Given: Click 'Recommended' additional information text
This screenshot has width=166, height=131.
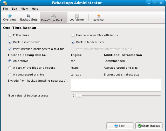Looking at the screenshot, I should point(114,61).
